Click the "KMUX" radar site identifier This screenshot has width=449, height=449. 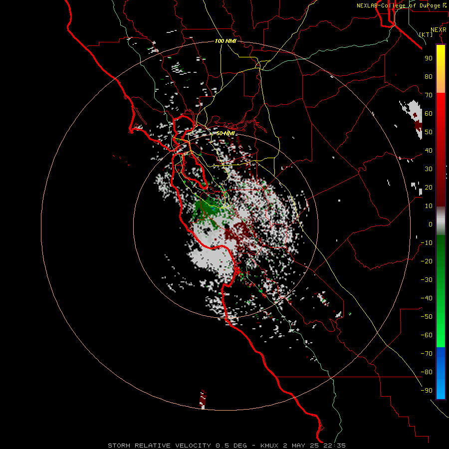(269, 446)
